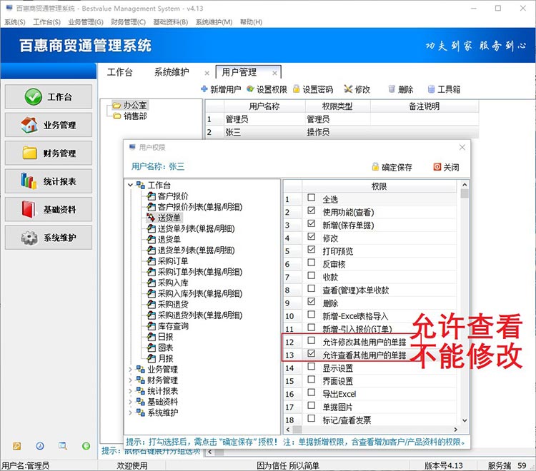Image resolution: width=536 pixels, height=471 pixels.
Task: Click the red 关闭 icon in permissions dialog
Action: pyautogui.click(x=437, y=167)
